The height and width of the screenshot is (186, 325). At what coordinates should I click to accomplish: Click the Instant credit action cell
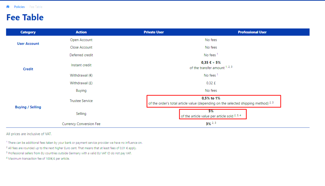[x=81, y=65]
